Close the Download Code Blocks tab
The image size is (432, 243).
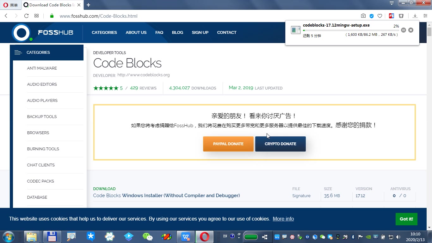point(79,5)
